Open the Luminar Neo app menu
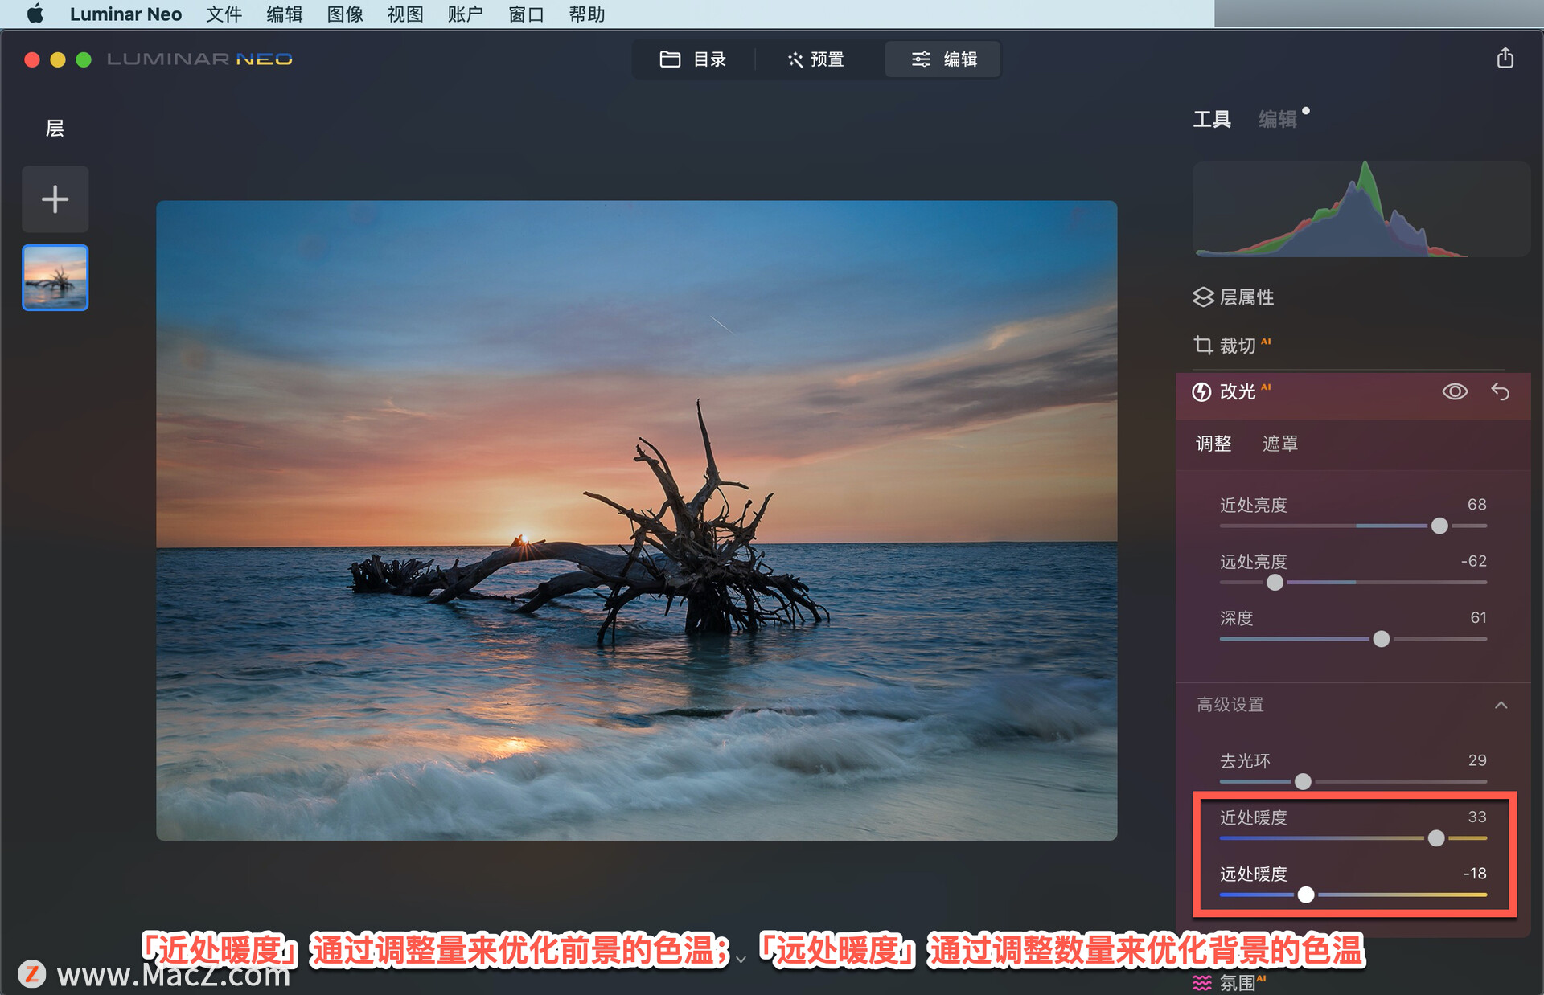Viewport: 1544px width, 995px height. [125, 14]
